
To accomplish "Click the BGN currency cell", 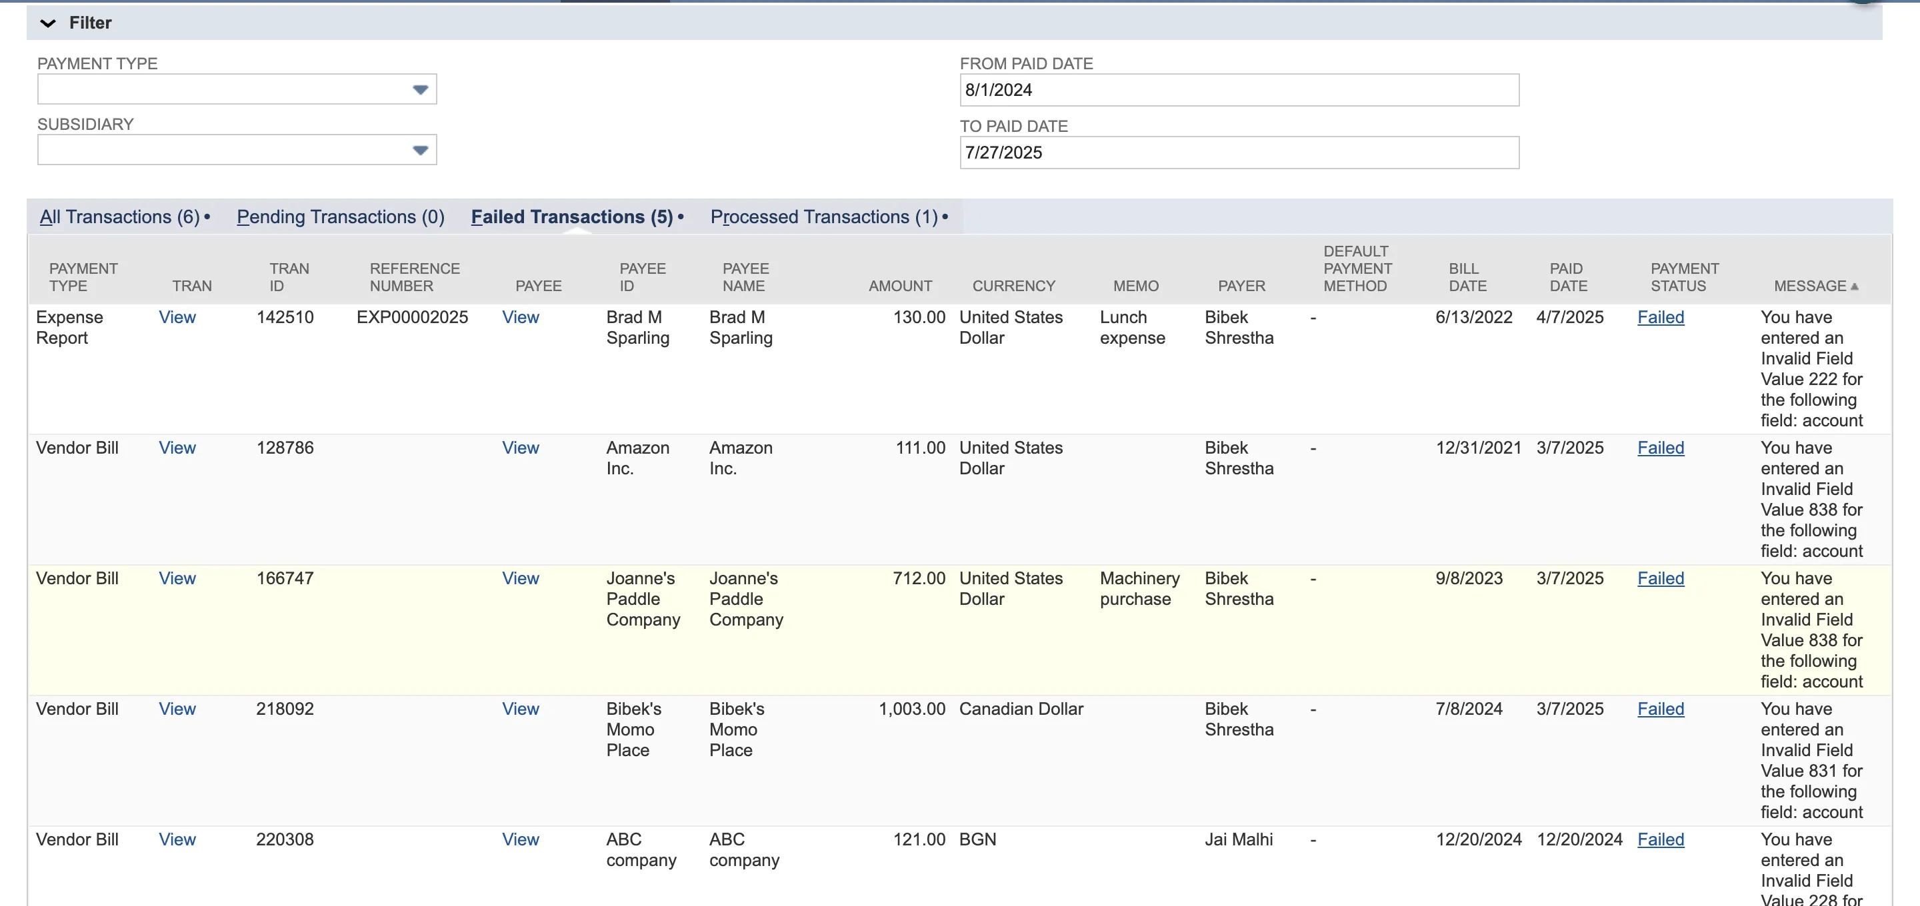I will tap(977, 839).
